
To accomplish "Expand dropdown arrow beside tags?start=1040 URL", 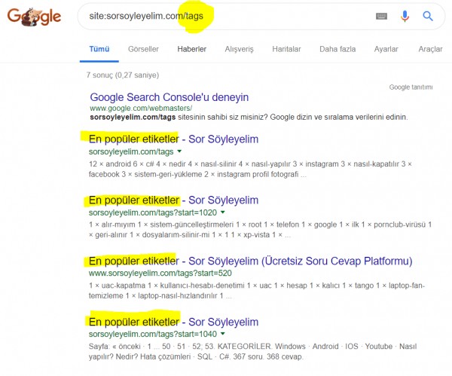I will pyautogui.click(x=224, y=335).
